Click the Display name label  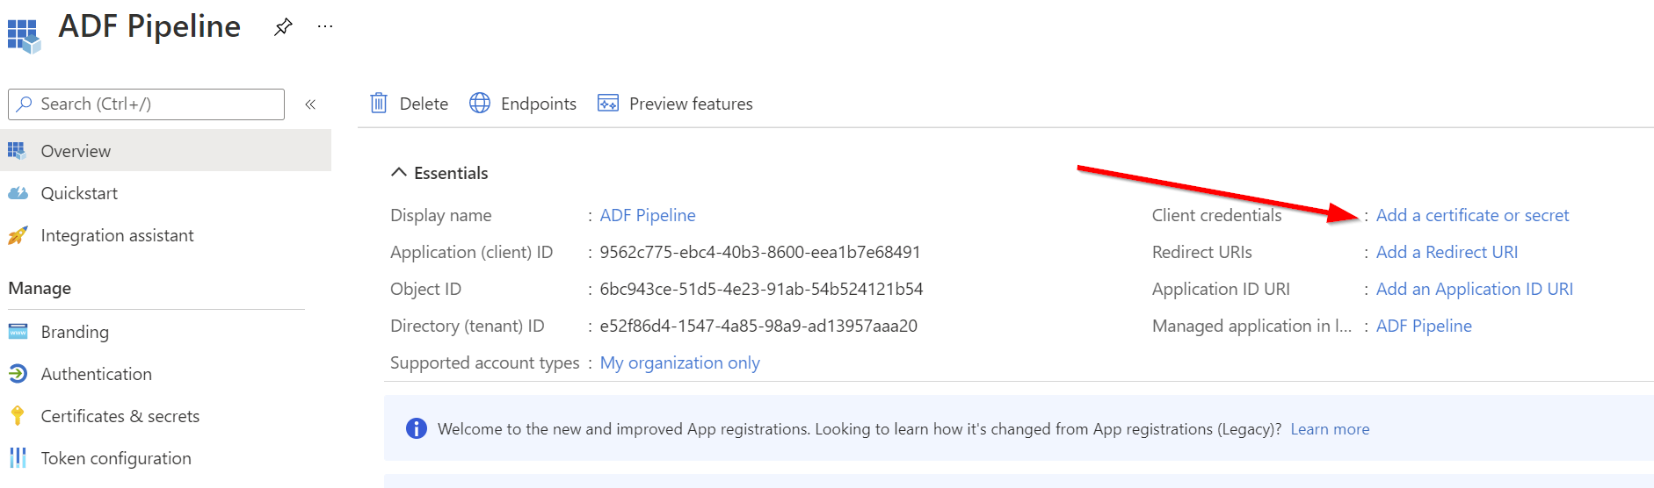click(x=441, y=215)
